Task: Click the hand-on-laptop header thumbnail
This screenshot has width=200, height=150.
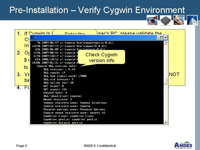Action: [x=152, y=20]
